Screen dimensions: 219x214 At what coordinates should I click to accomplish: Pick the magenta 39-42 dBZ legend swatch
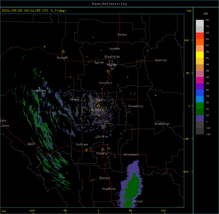point(200,80)
